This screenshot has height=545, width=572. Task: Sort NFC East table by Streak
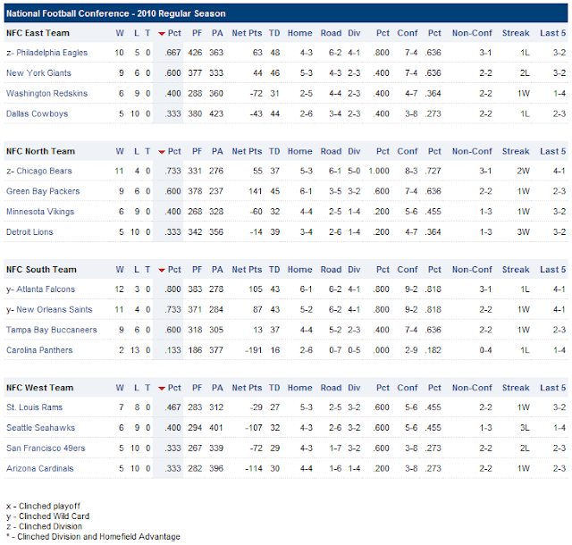tap(516, 33)
